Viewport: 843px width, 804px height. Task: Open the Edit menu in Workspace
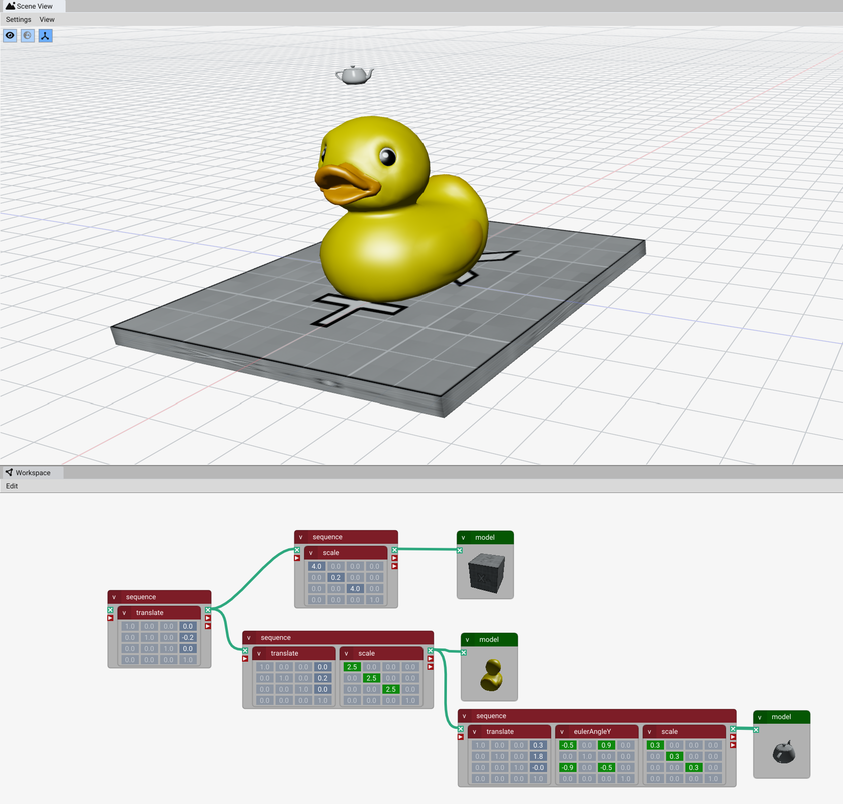click(12, 486)
